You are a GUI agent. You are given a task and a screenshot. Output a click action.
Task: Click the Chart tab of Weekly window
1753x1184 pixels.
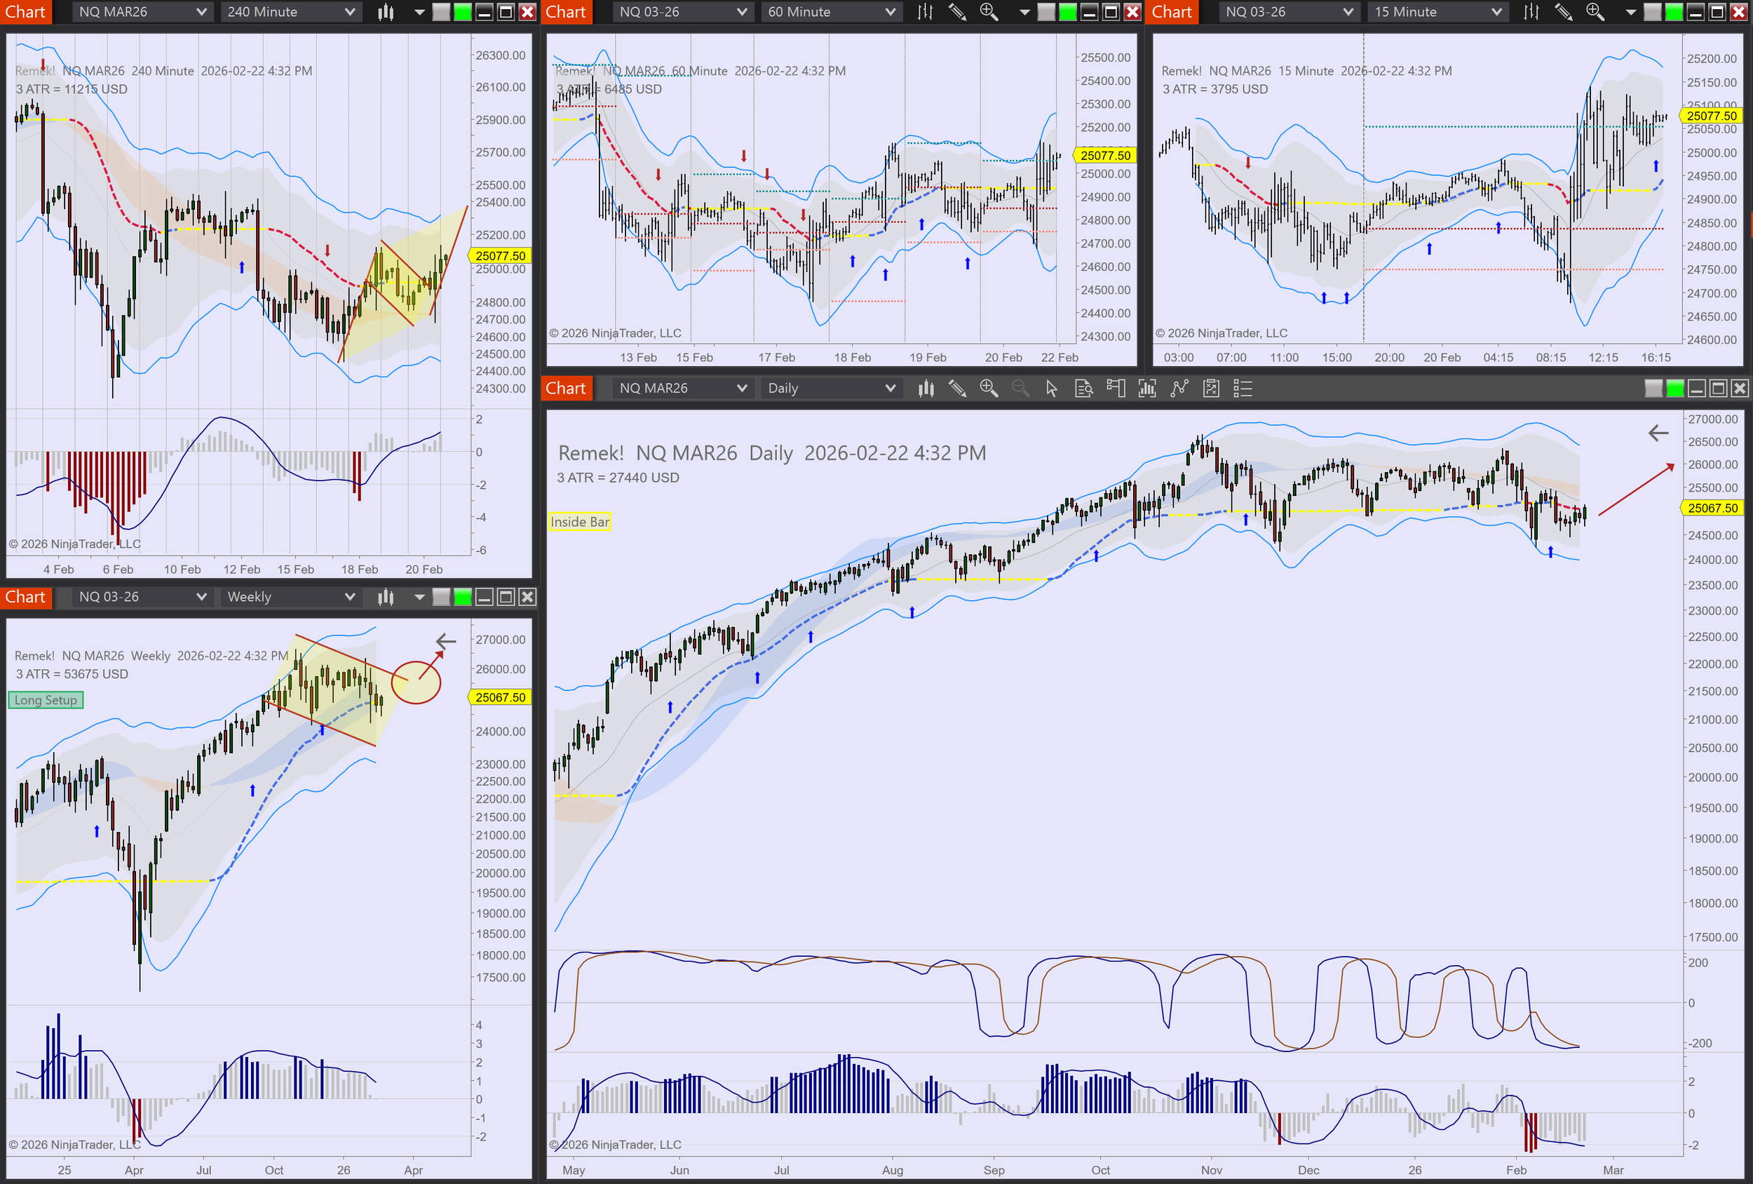(25, 597)
